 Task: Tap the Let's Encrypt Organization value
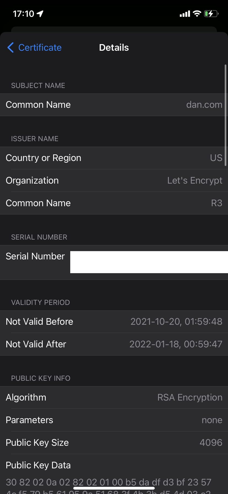(194, 181)
